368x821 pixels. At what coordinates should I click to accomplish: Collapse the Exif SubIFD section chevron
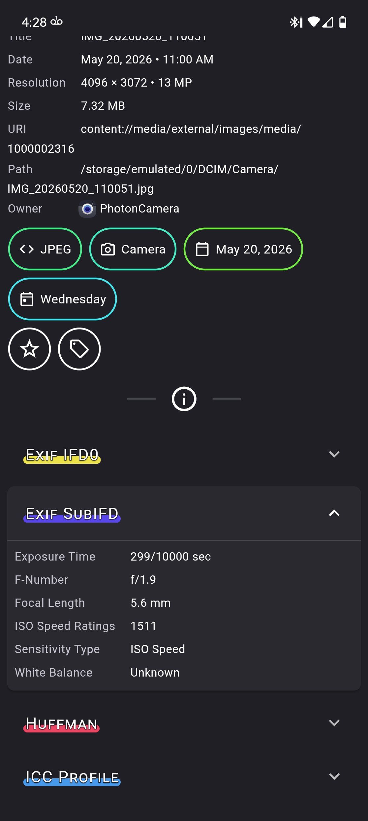click(x=334, y=513)
